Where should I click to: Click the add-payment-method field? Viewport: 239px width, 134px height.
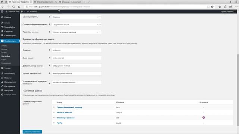click(x=77, y=66)
